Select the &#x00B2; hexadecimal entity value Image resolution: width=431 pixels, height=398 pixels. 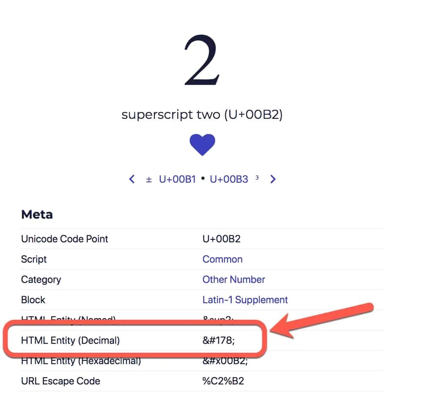(x=225, y=361)
